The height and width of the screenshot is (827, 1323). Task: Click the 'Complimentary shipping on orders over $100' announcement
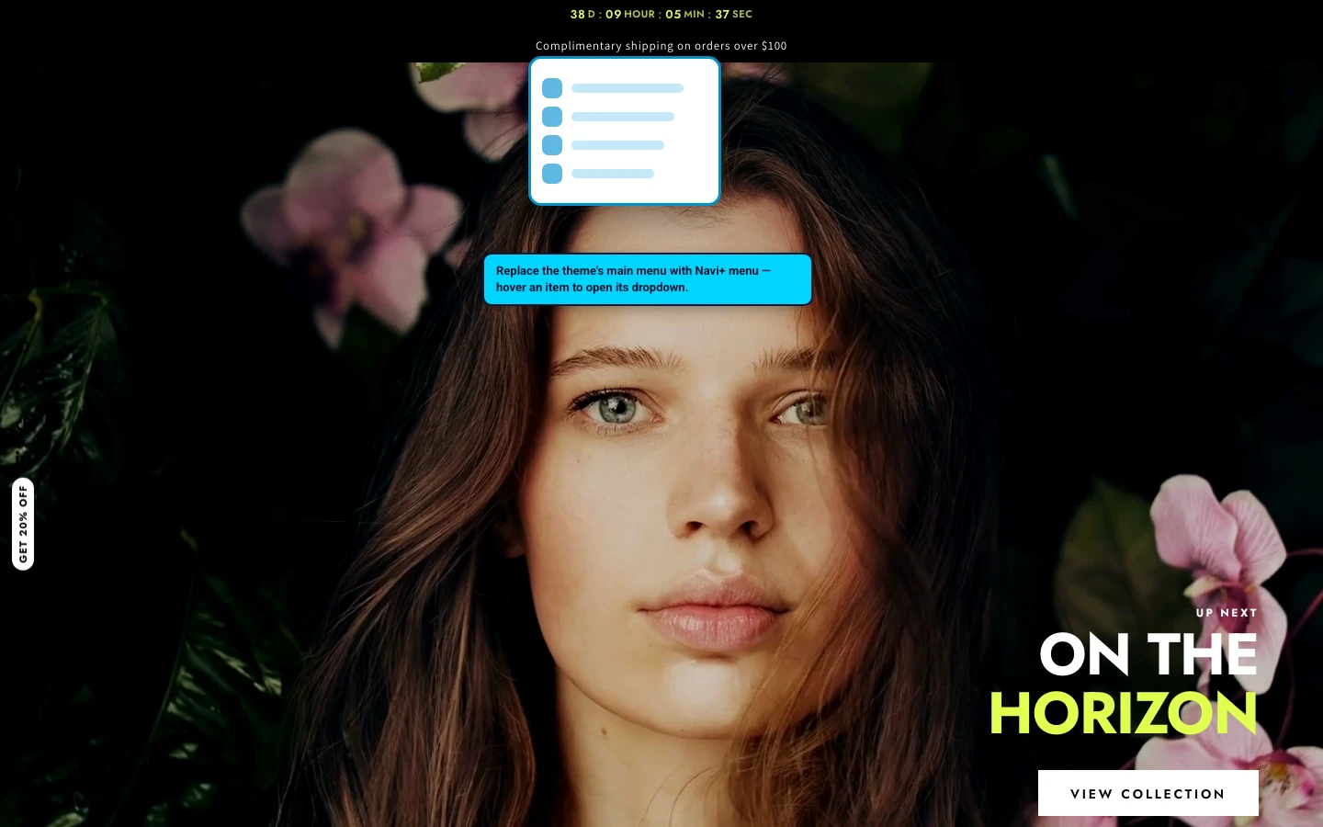(661, 46)
